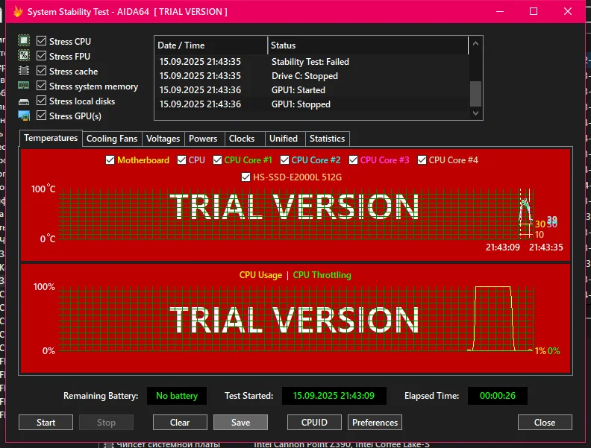The image size is (591, 448).
Task: Toggle the CPU Core #3 graph checkbox
Action: pyautogui.click(x=354, y=160)
